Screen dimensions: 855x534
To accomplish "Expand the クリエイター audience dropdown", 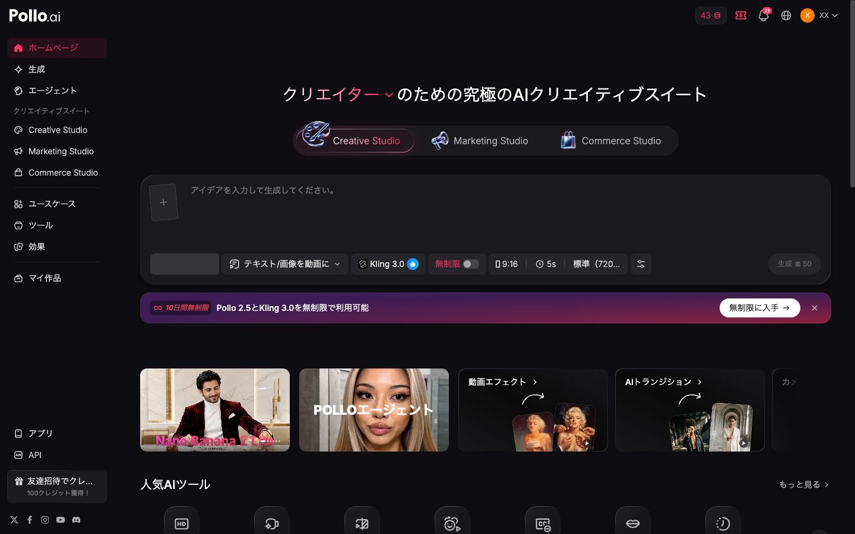I will pos(338,94).
